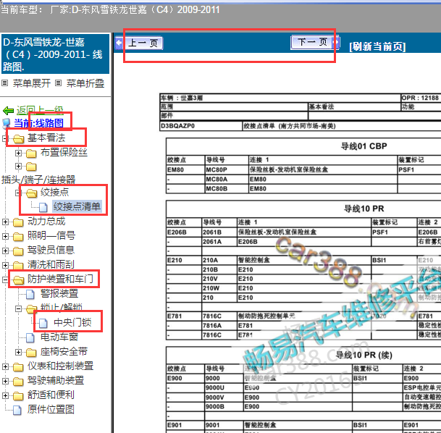Select 驾驶员信息 tree item

click(x=51, y=250)
